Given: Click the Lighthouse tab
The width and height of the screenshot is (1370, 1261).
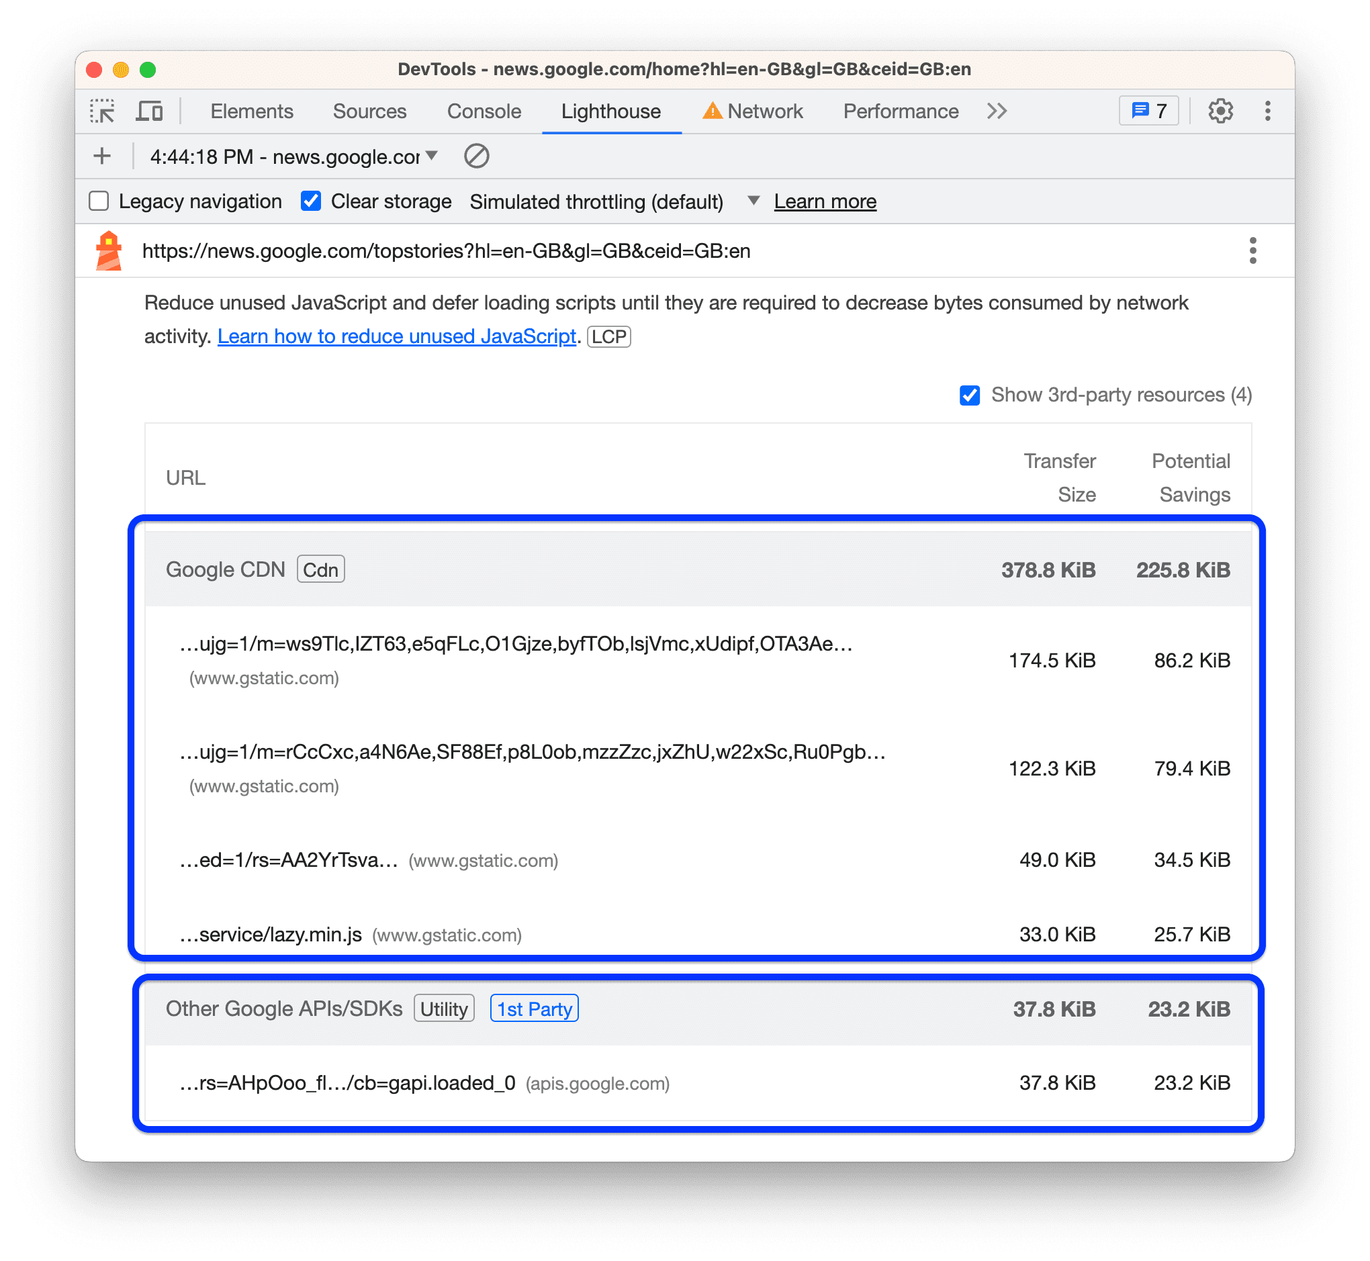Looking at the screenshot, I should (608, 111).
